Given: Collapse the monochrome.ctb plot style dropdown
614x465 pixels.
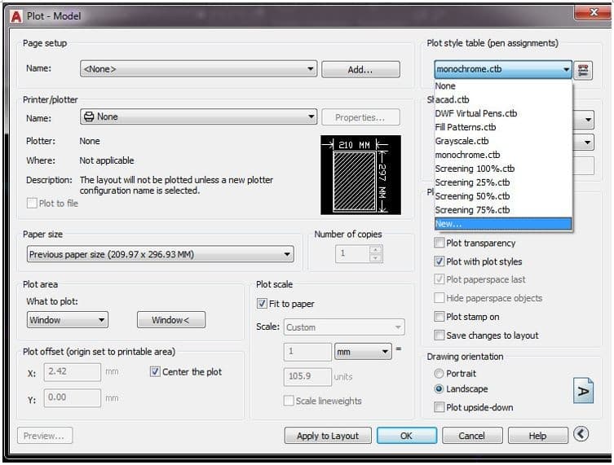Looking at the screenshot, I should click(x=503, y=69).
